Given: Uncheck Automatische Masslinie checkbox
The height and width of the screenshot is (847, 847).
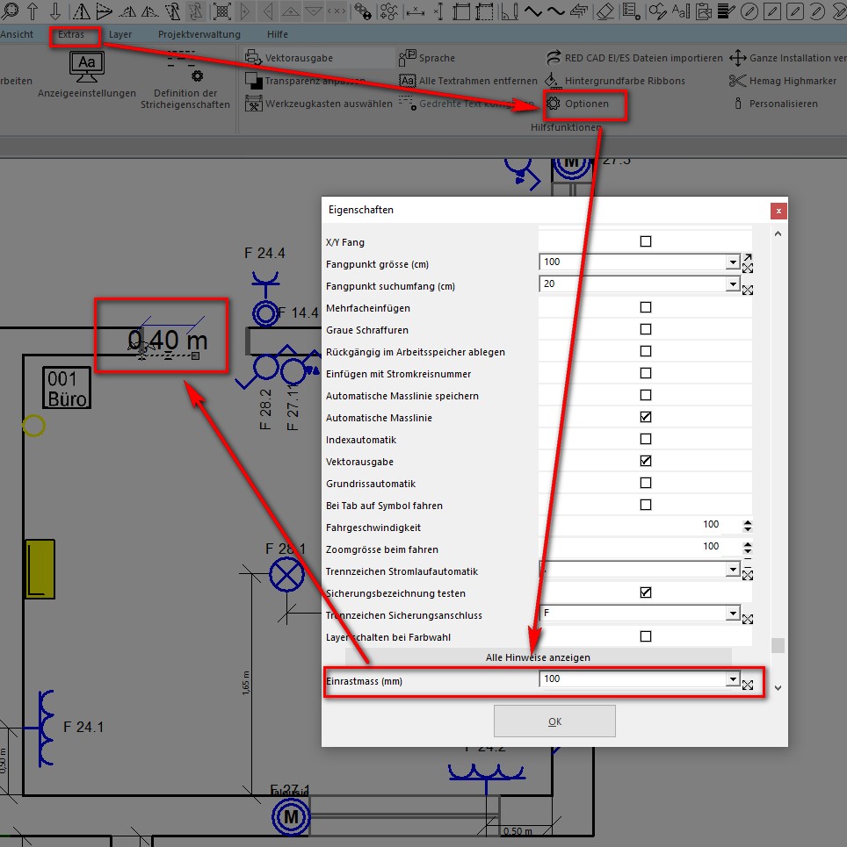Looking at the screenshot, I should click(646, 417).
